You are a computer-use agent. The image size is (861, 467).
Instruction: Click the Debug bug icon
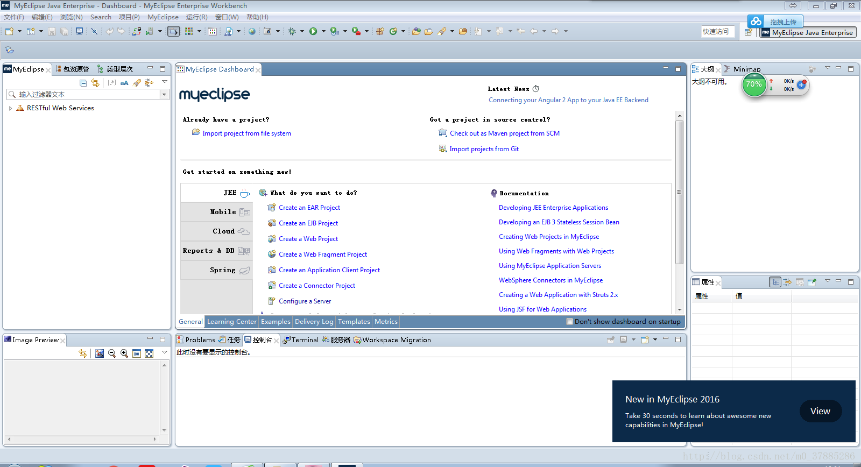pyautogui.click(x=292, y=31)
